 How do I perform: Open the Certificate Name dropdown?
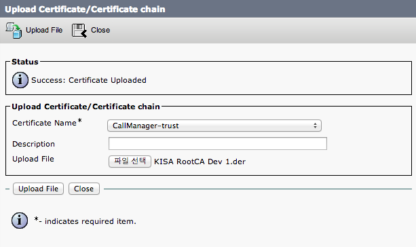click(x=214, y=126)
